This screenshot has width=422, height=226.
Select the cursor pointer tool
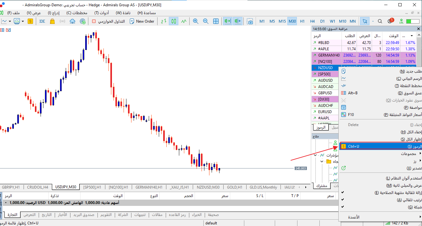point(365,21)
